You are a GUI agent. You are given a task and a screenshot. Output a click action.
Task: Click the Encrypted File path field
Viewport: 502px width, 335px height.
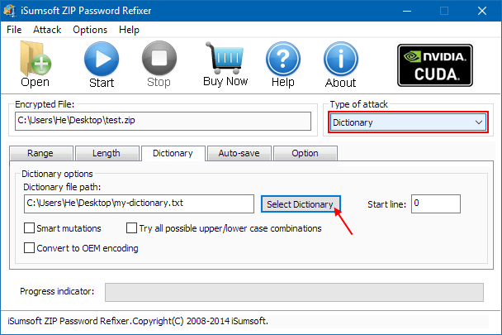(x=163, y=121)
